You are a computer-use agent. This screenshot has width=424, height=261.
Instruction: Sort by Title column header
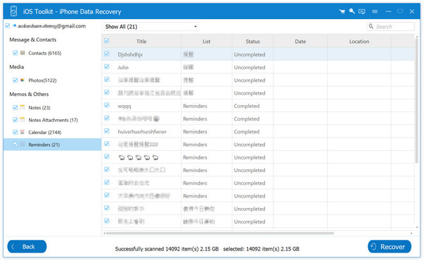pos(141,42)
